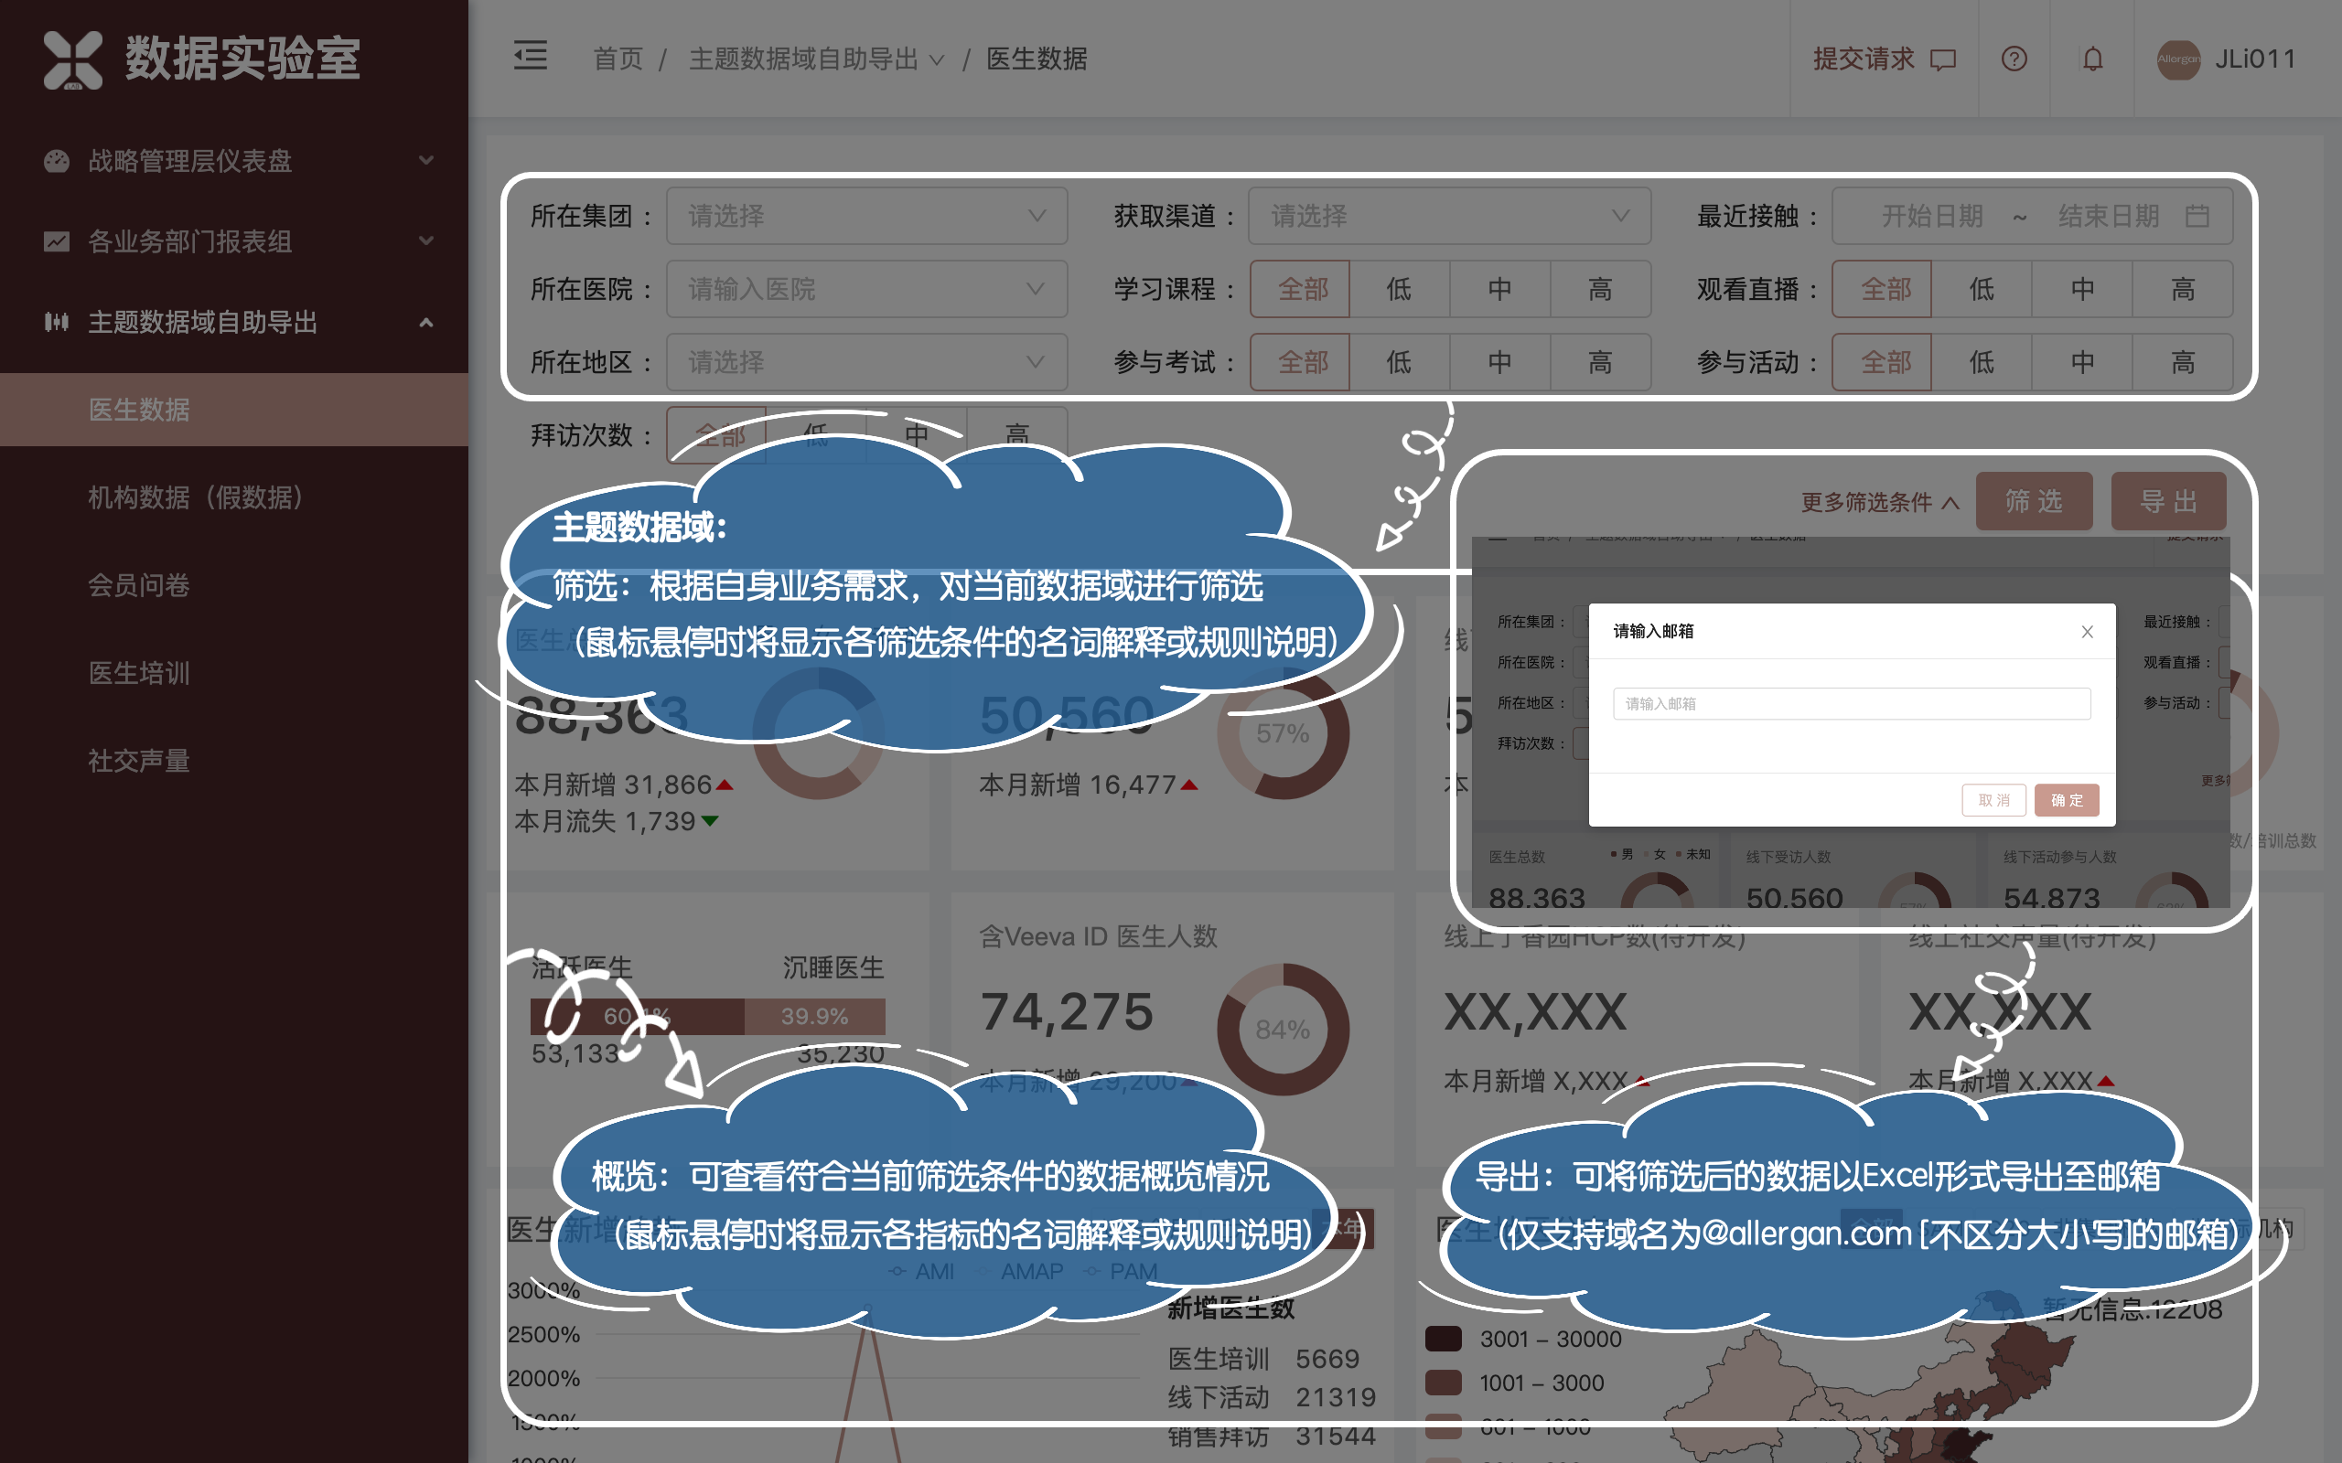
Task: Open the help question mark icon
Action: 2014,59
